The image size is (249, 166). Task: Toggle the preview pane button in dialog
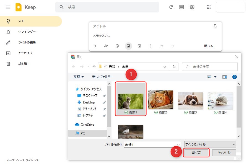(225, 77)
